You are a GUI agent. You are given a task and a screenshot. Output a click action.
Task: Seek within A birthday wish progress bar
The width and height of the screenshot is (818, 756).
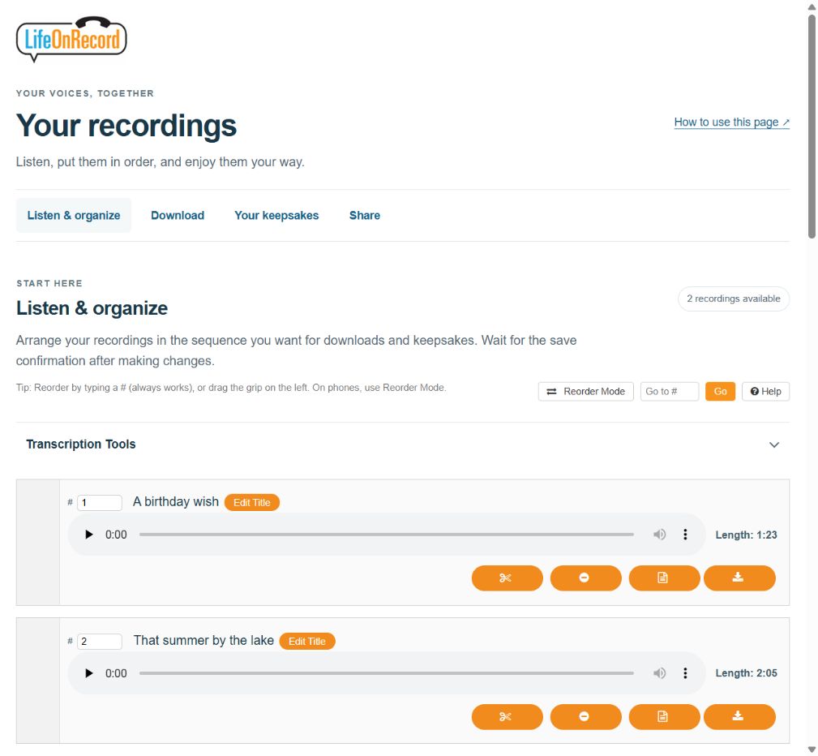click(x=387, y=535)
